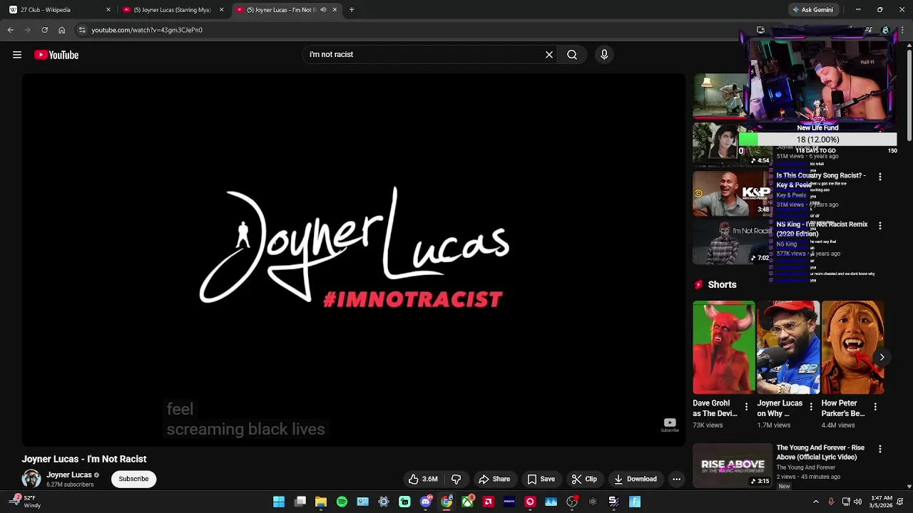Open Chrome's three-dot menu
913x513 pixels.
(902, 30)
